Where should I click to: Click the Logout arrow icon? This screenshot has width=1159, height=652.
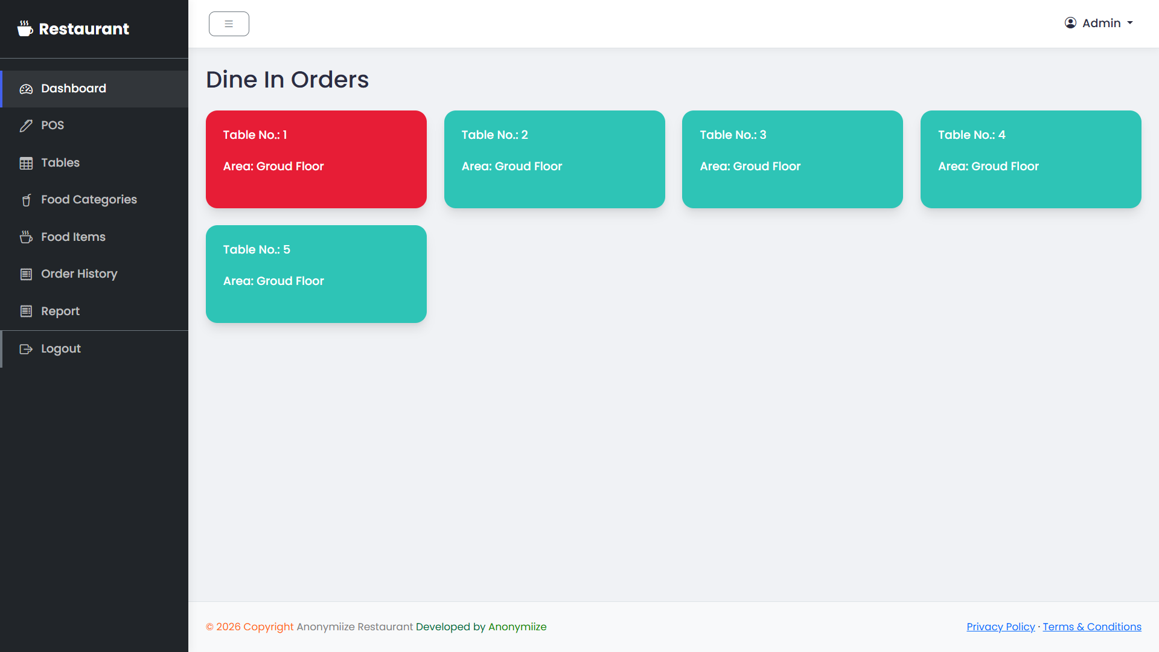pyautogui.click(x=26, y=349)
